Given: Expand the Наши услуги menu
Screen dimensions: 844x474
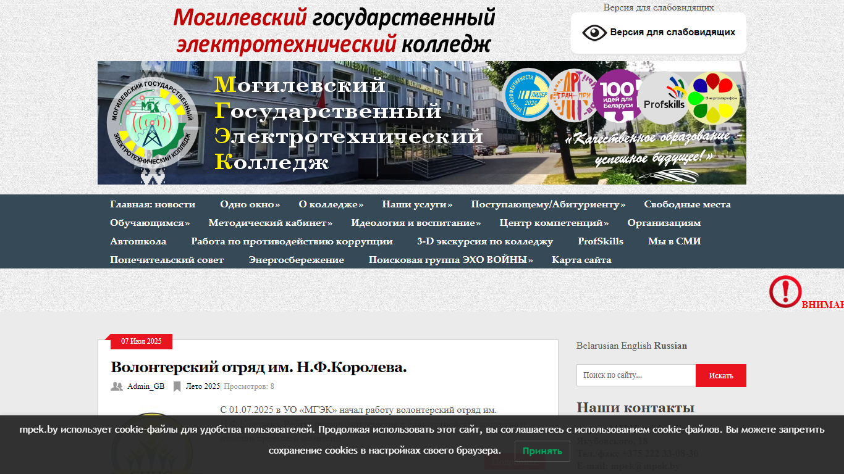Looking at the screenshot, I should tap(417, 204).
